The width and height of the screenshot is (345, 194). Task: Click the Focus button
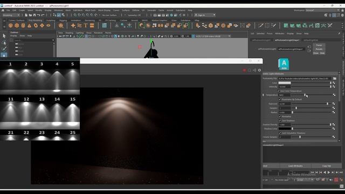tap(319, 45)
